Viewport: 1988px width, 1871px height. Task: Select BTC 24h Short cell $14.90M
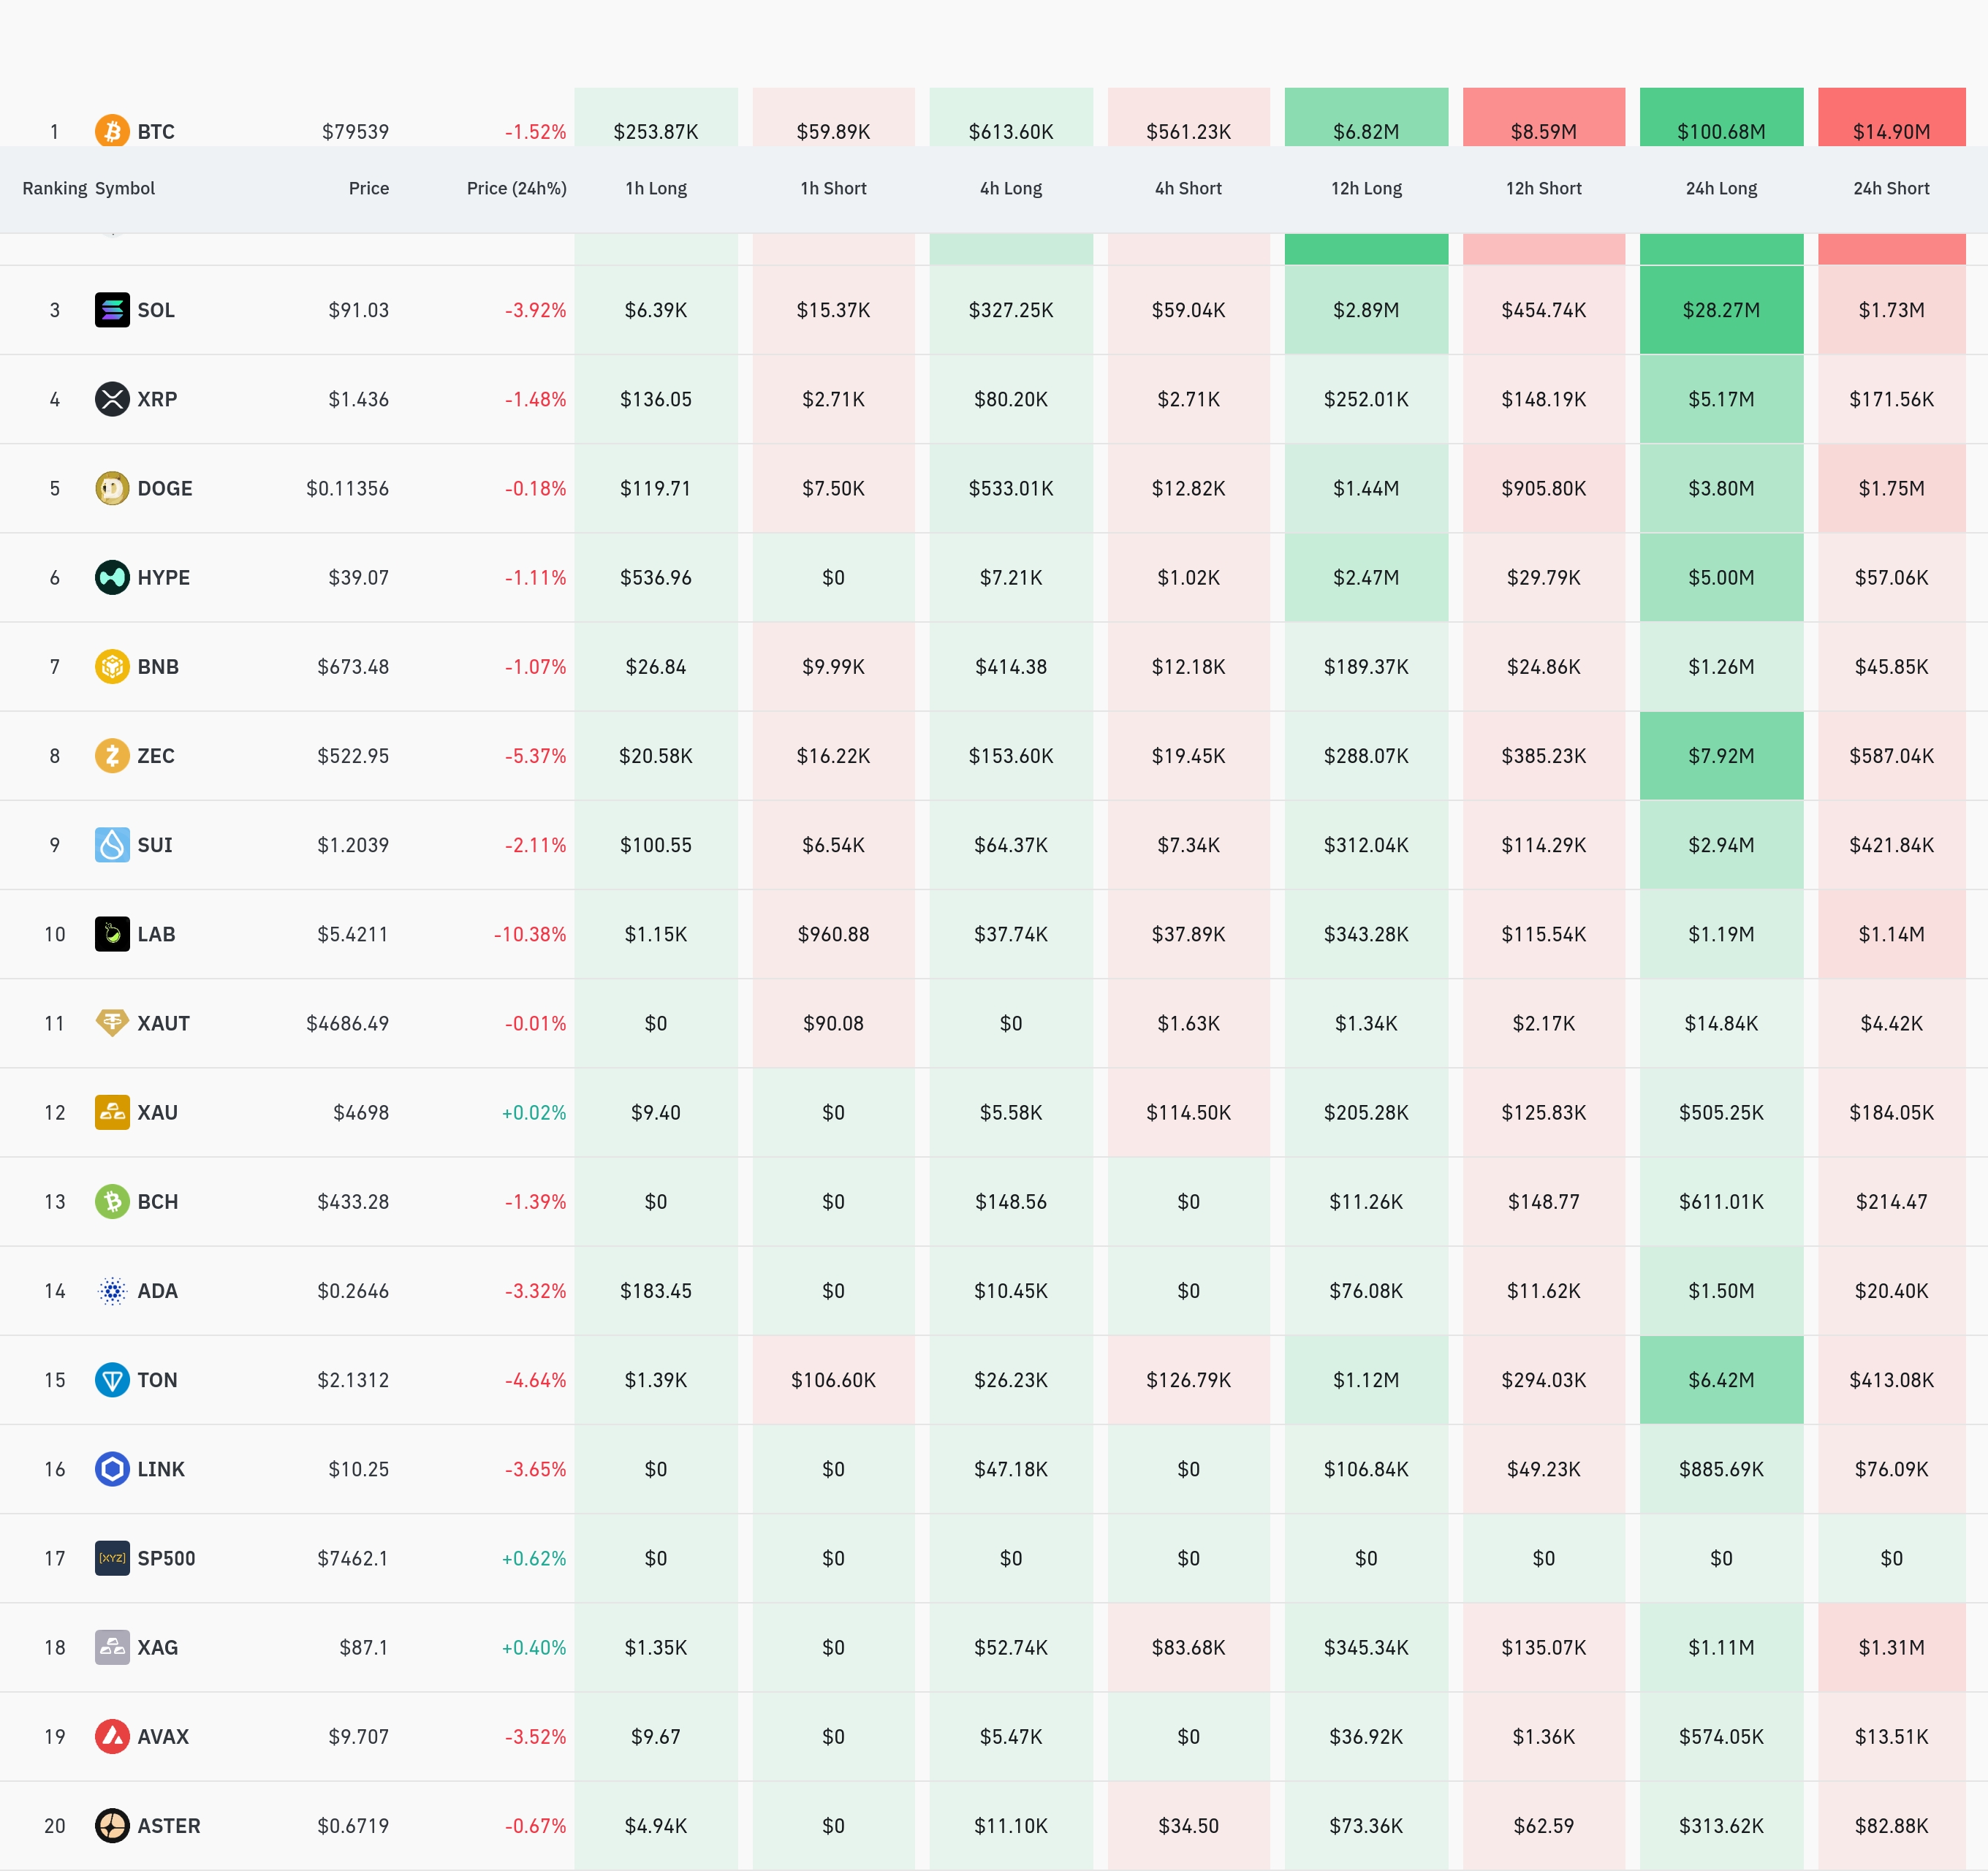(x=1892, y=117)
